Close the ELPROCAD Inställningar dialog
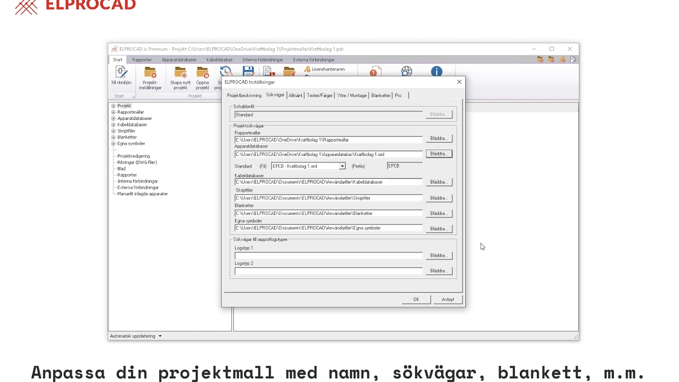This screenshot has width=679, height=382. pos(459,82)
